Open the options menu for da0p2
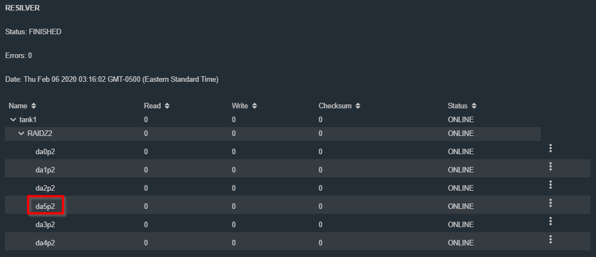This screenshot has width=596, height=257. (550, 148)
